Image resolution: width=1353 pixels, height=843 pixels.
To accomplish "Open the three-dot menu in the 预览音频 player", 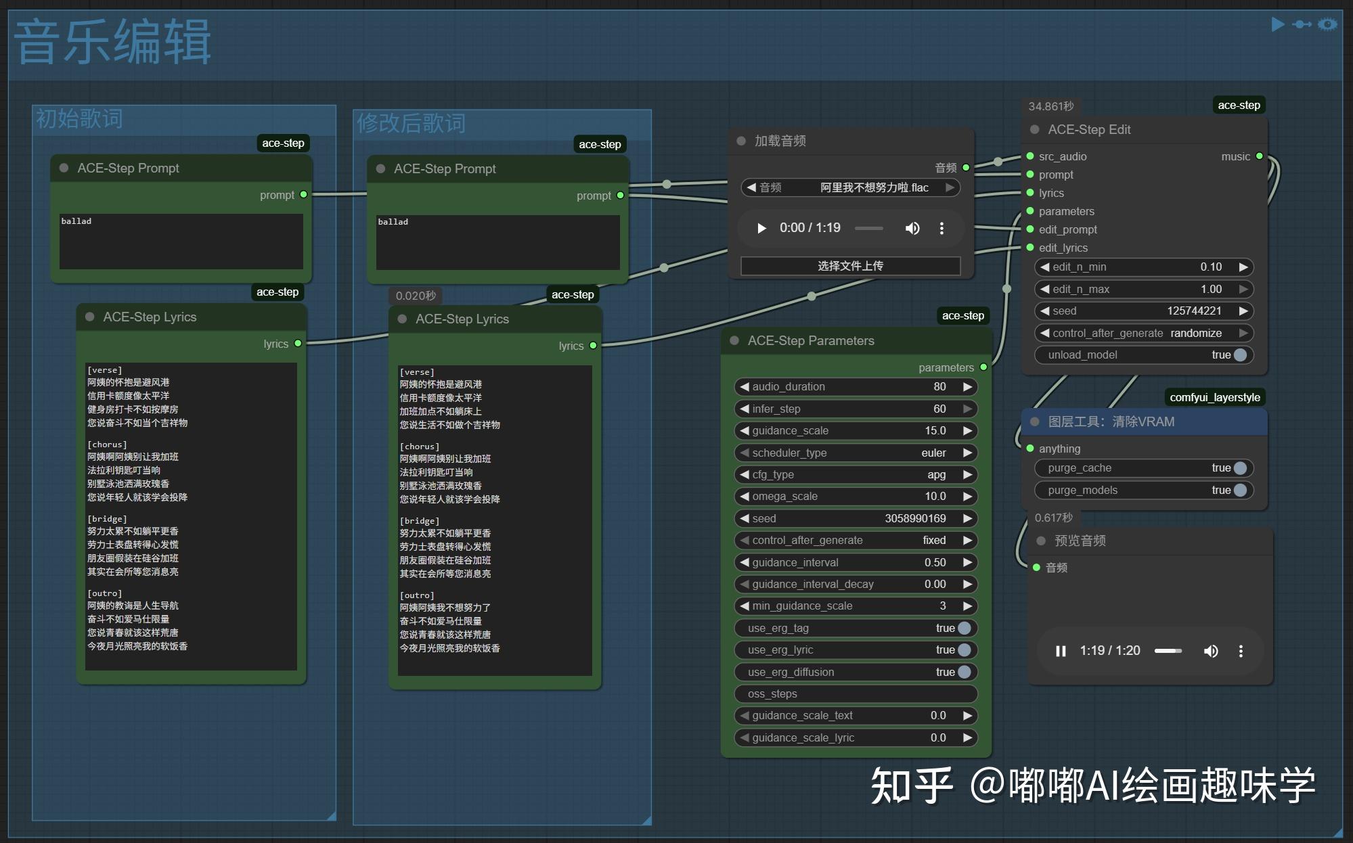I will 1241,651.
